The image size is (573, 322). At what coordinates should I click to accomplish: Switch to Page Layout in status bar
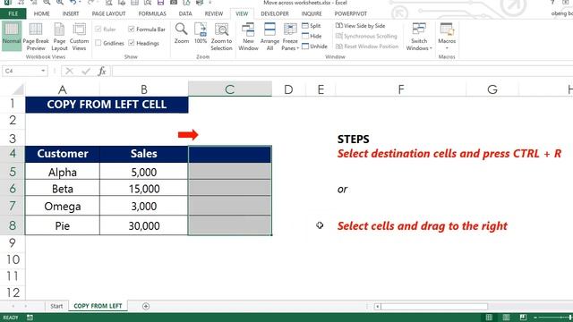point(506,318)
